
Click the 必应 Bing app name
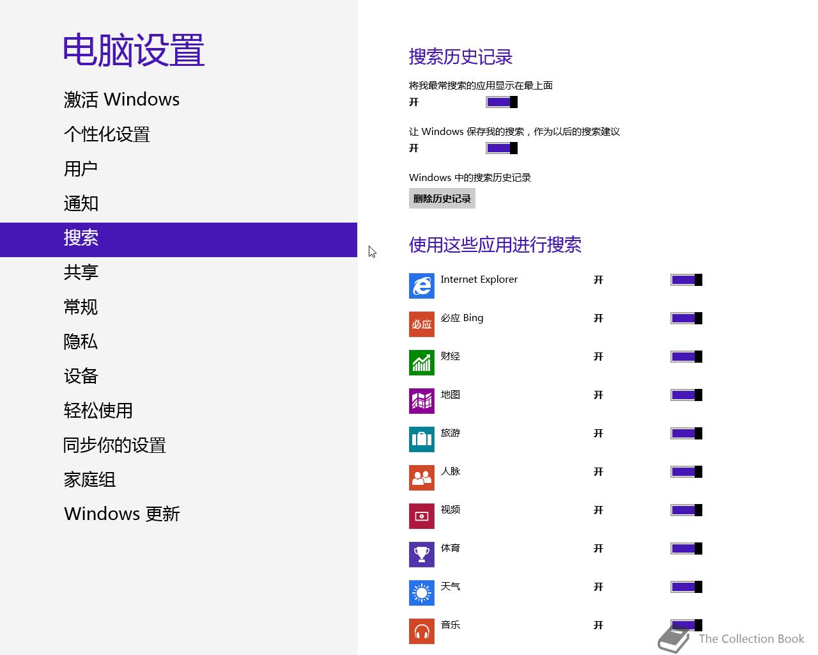point(462,318)
